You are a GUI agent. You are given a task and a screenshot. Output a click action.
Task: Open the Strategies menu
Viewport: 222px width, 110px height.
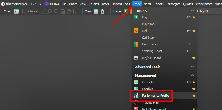coord(173,4)
